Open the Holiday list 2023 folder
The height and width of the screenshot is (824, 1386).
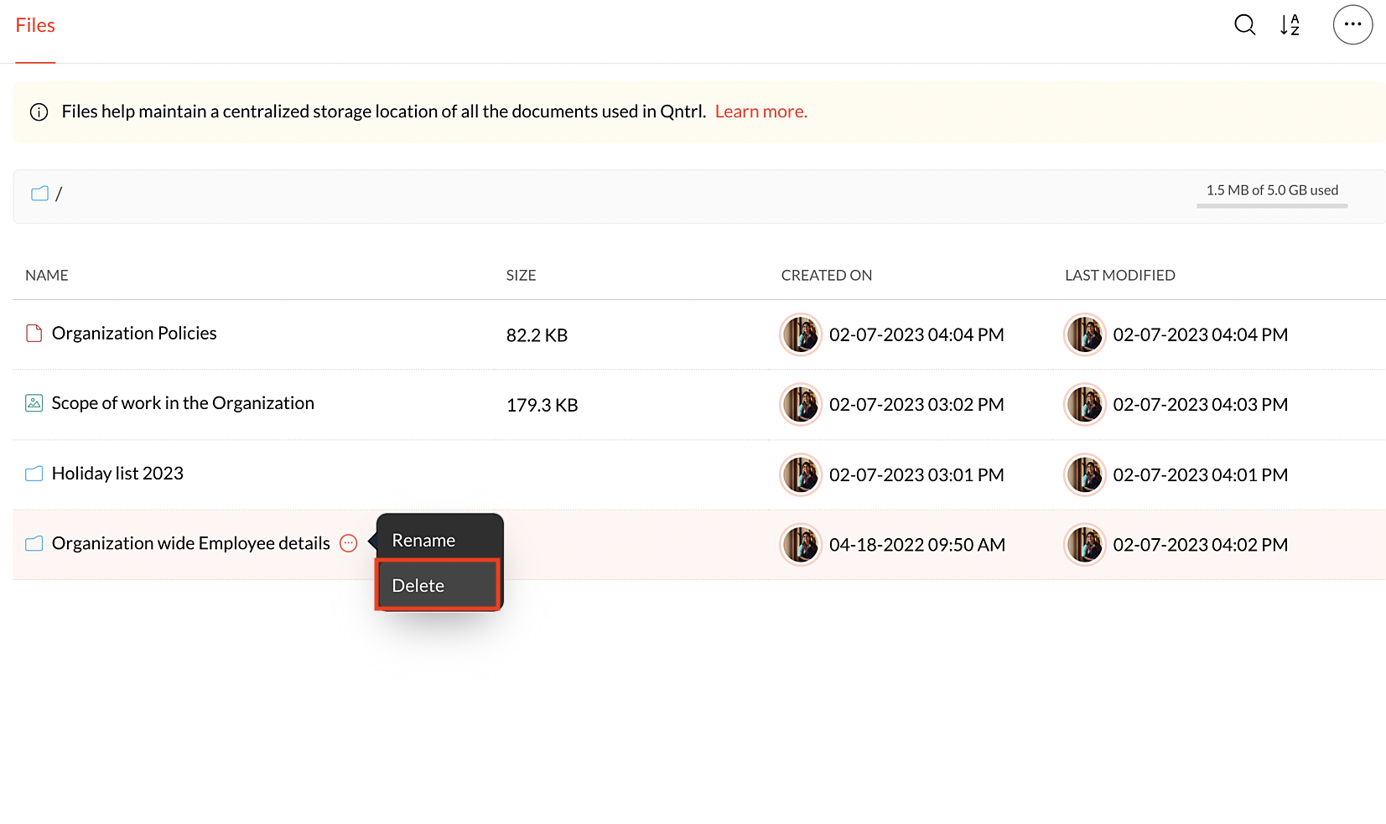point(117,474)
